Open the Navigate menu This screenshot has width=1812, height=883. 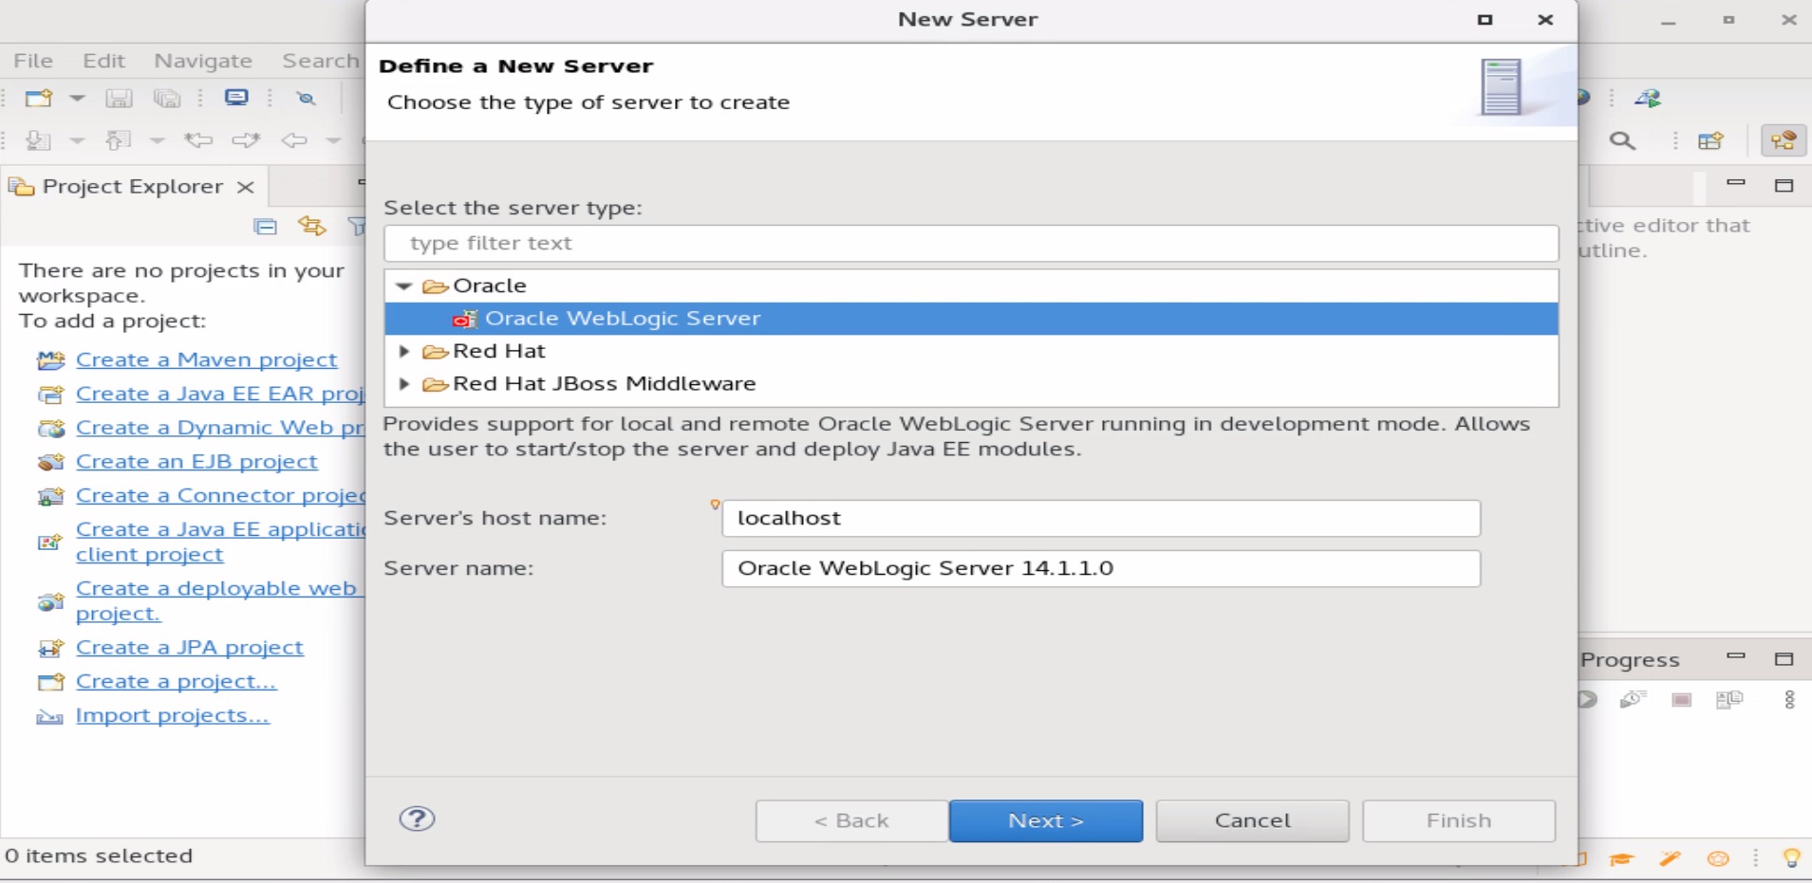(203, 61)
